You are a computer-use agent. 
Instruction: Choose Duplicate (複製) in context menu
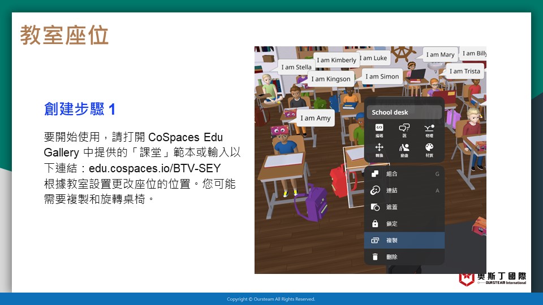[404, 240]
